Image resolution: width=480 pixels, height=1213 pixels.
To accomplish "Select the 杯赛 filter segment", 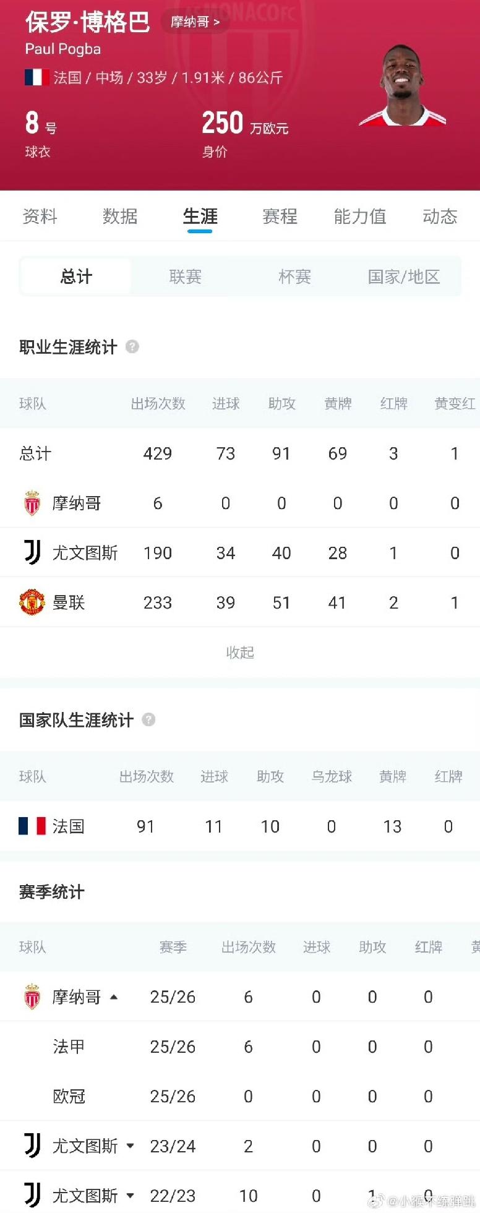I will (x=294, y=276).
